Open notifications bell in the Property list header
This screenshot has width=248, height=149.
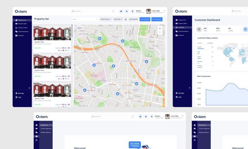[127, 11]
